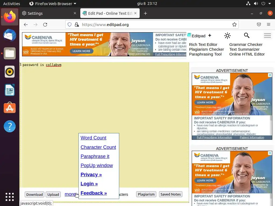Open the Files manager in dock
Screen dimensions: 275x206
pos(10,53)
